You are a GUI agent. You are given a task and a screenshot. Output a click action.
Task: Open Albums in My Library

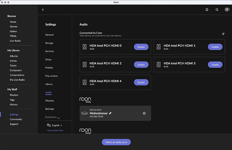(14, 56)
